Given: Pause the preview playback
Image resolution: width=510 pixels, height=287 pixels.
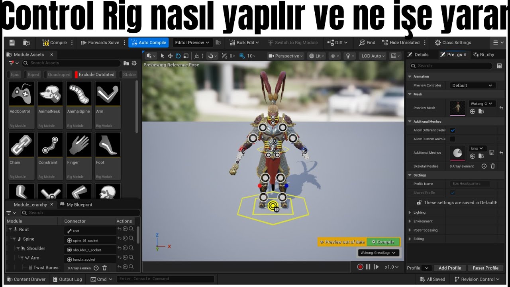Looking at the screenshot, I should [x=368, y=267].
